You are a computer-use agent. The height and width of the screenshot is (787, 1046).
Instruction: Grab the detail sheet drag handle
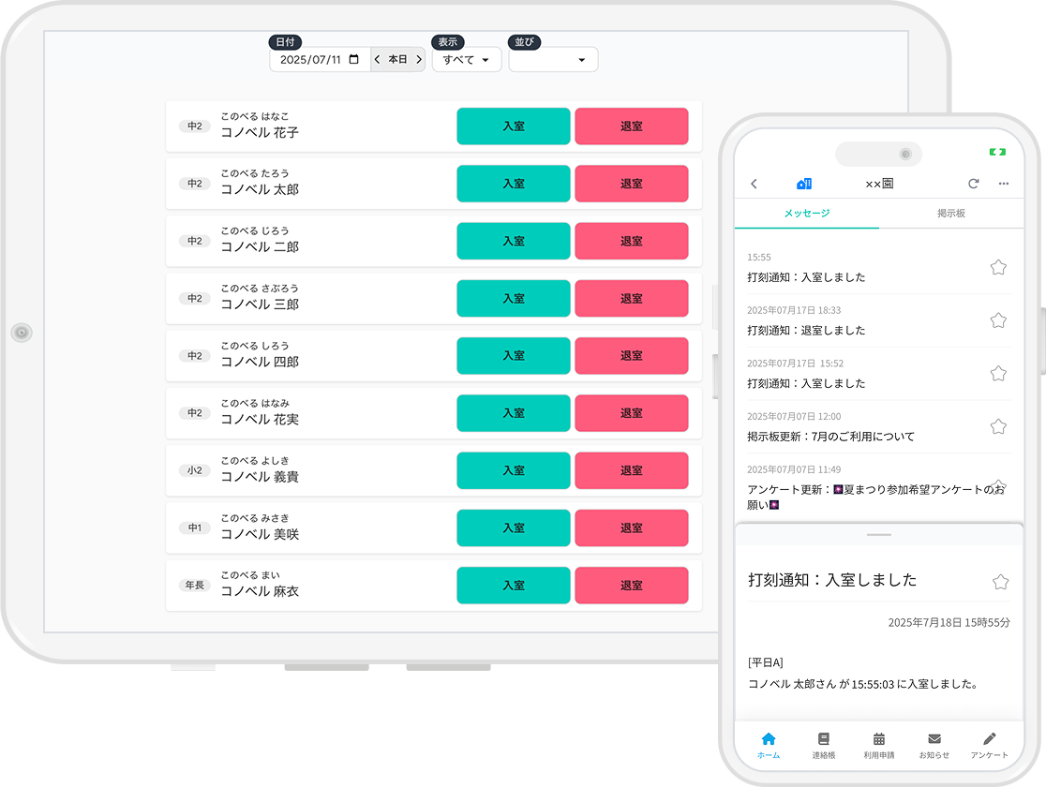click(879, 535)
